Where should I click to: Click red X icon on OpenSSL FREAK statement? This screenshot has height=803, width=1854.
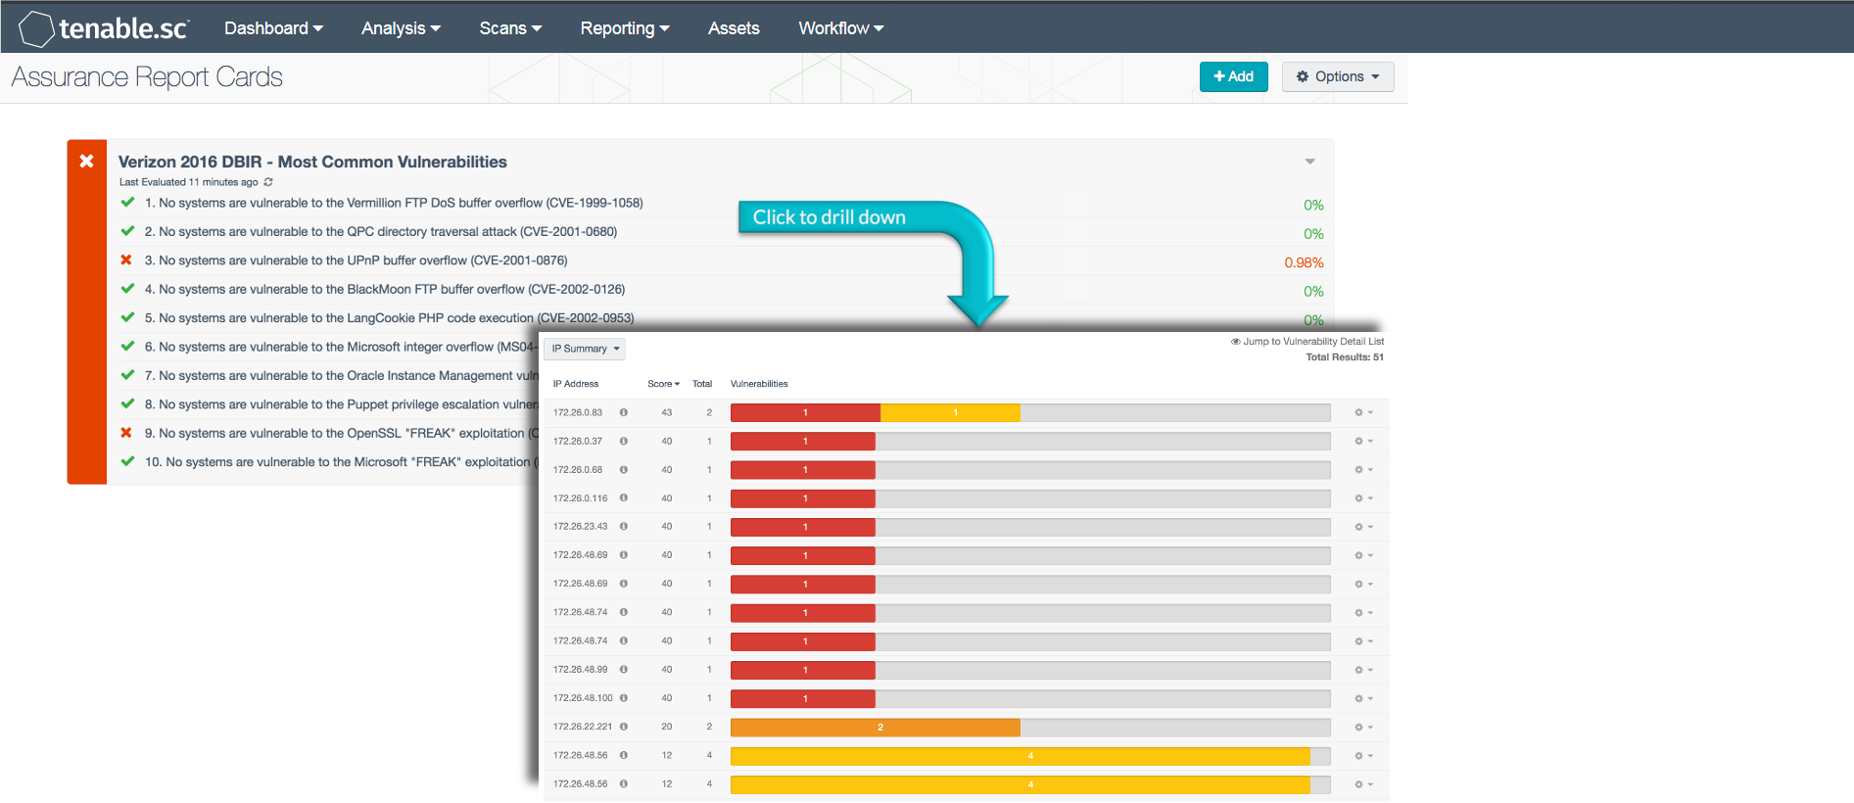[x=126, y=433]
